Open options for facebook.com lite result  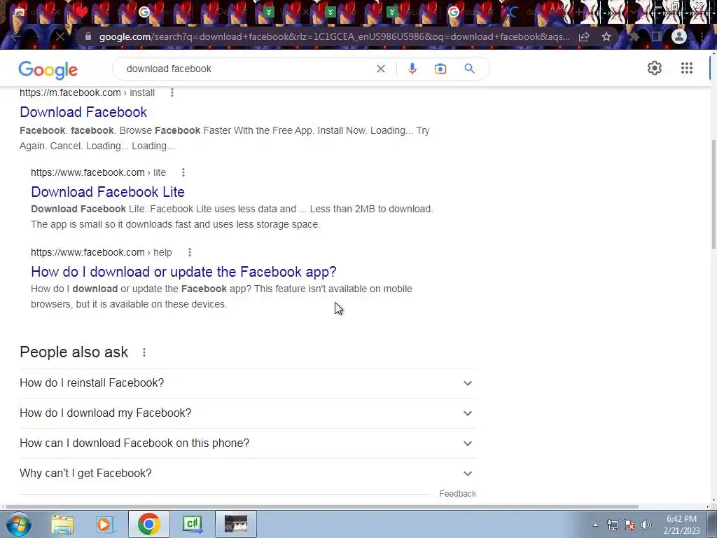(x=183, y=172)
